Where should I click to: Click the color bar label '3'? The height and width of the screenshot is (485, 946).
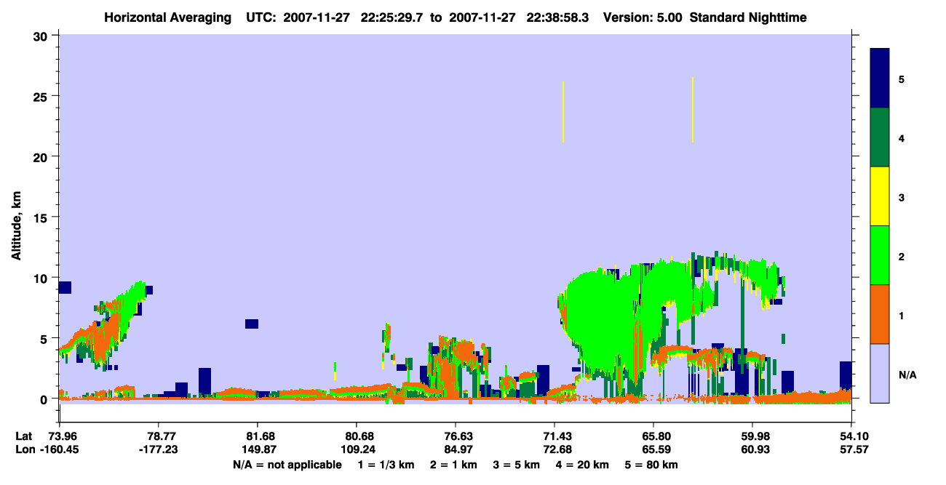tap(902, 197)
